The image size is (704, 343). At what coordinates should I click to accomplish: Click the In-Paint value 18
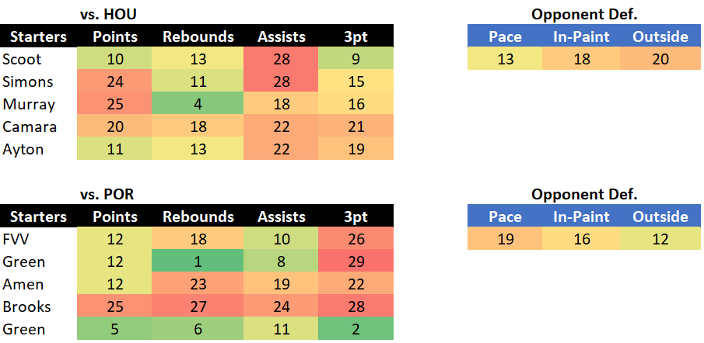coord(581,59)
